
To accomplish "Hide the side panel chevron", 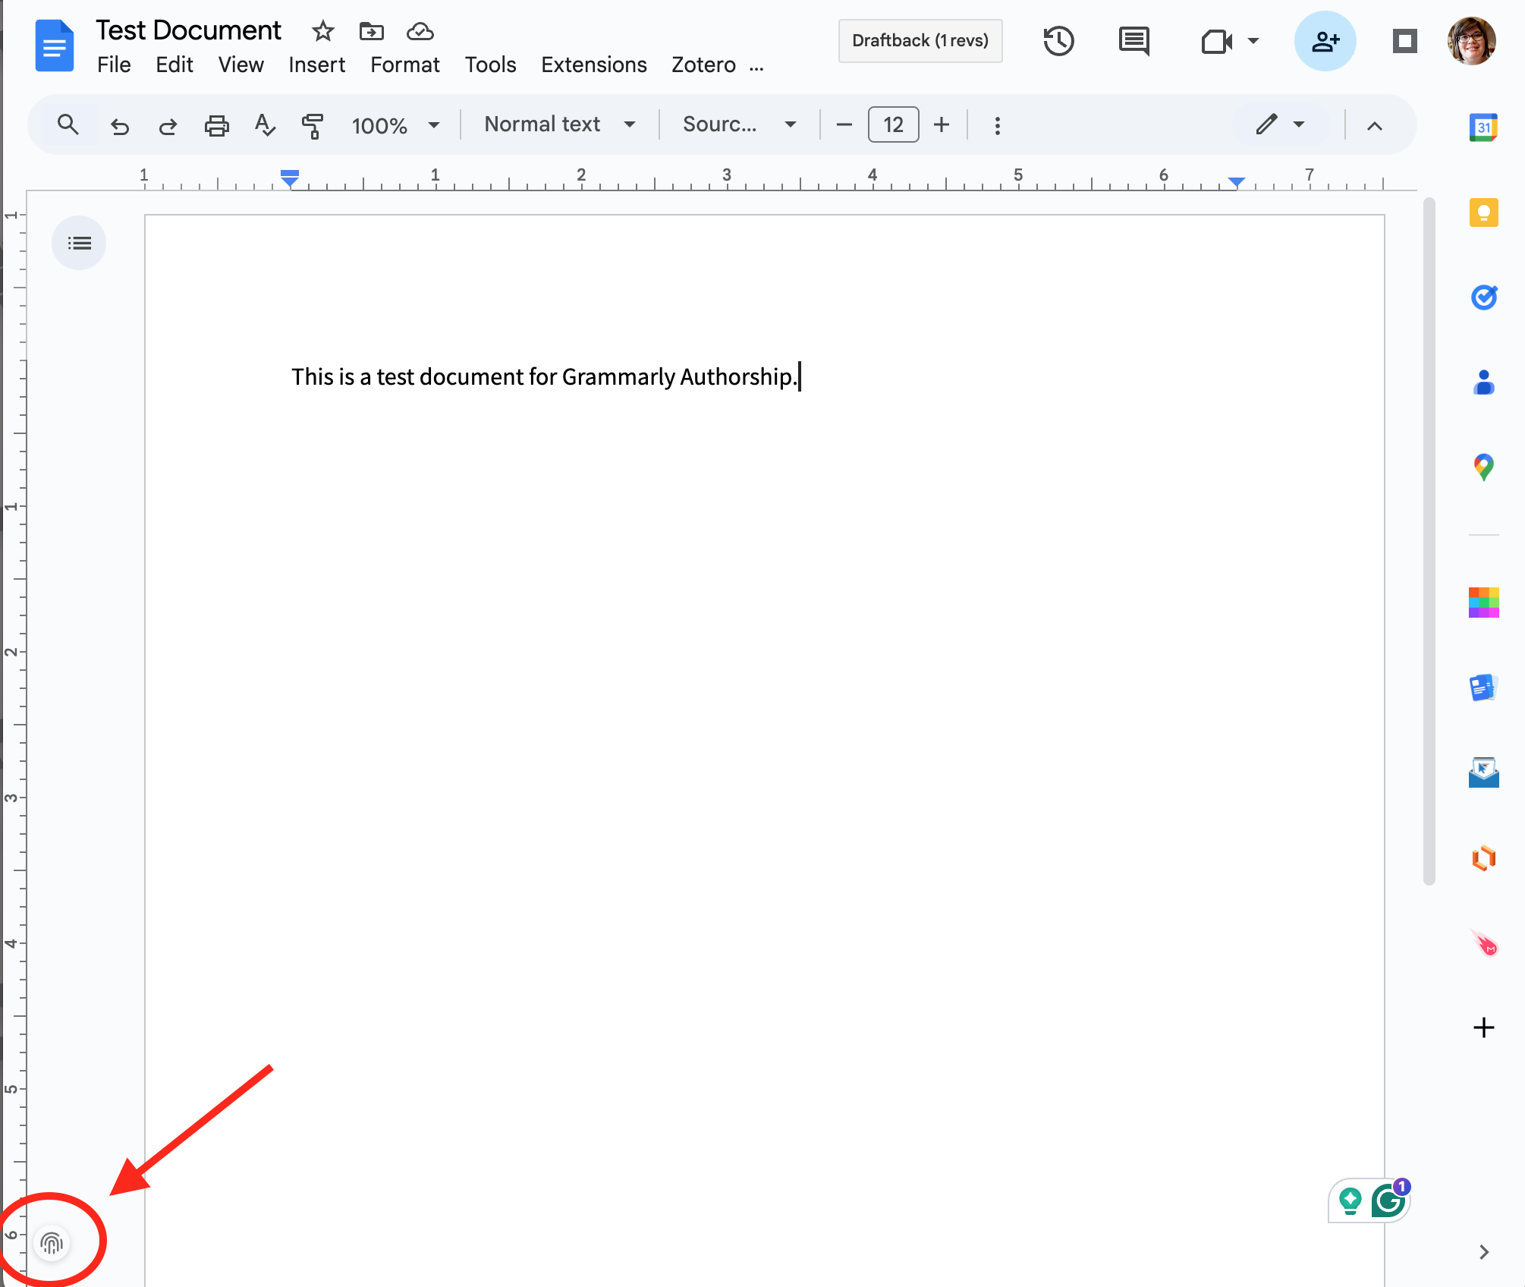I will [x=1484, y=1252].
